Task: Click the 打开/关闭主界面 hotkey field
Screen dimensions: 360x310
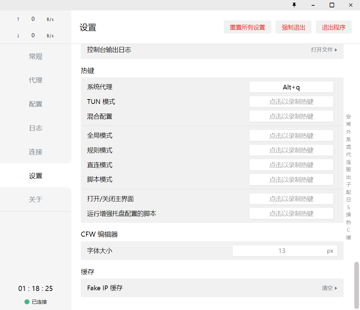Action: [291, 199]
